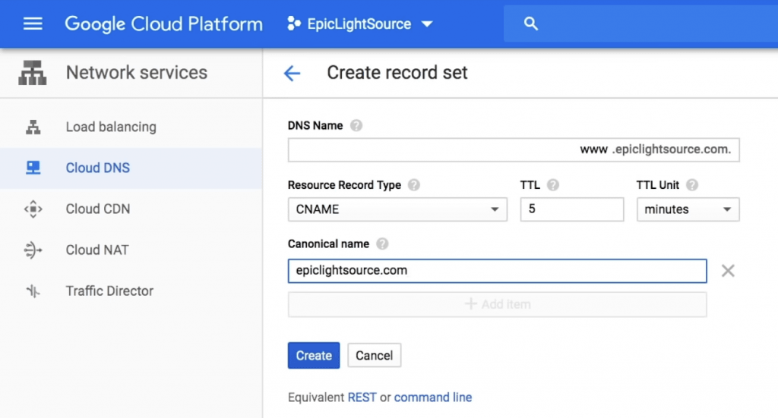
Task: Click the EpicLightSource project icon
Action: click(x=294, y=24)
